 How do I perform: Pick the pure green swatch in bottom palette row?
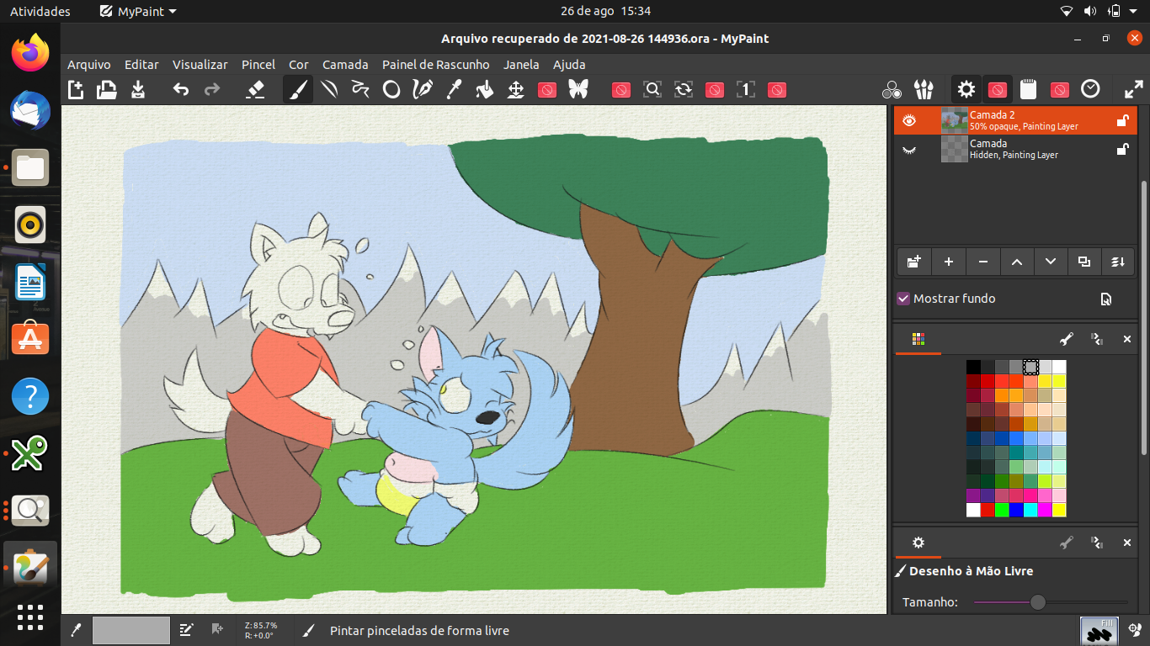point(1002,510)
